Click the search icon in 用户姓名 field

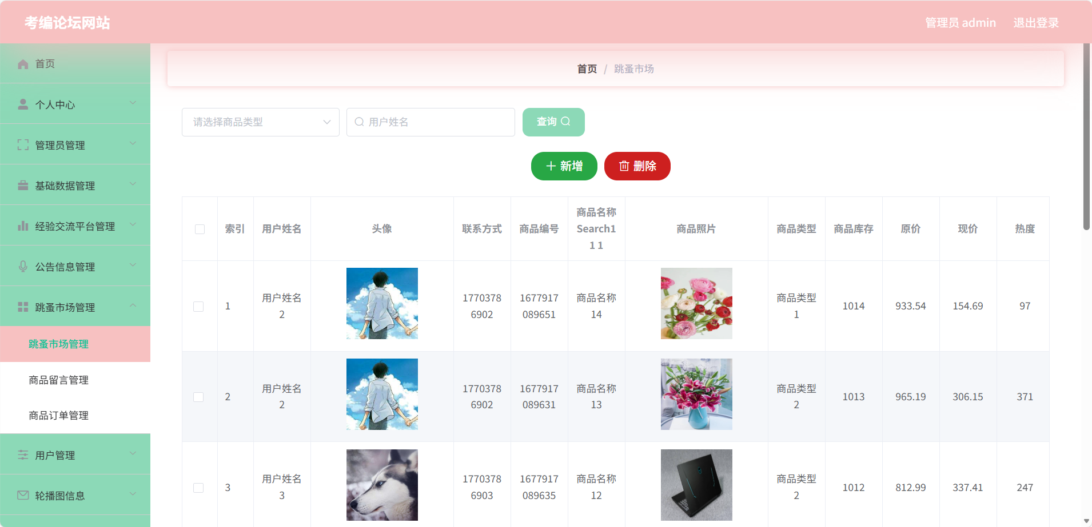click(x=359, y=122)
